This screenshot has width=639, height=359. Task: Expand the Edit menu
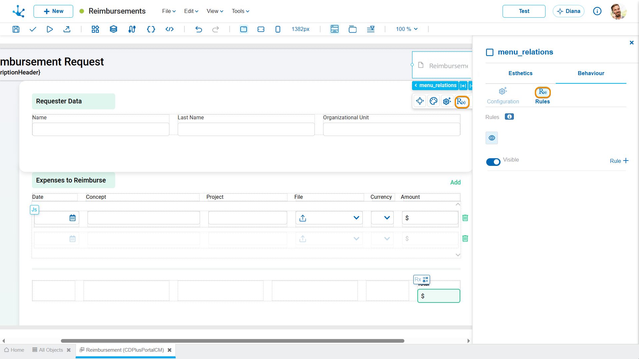click(x=191, y=11)
